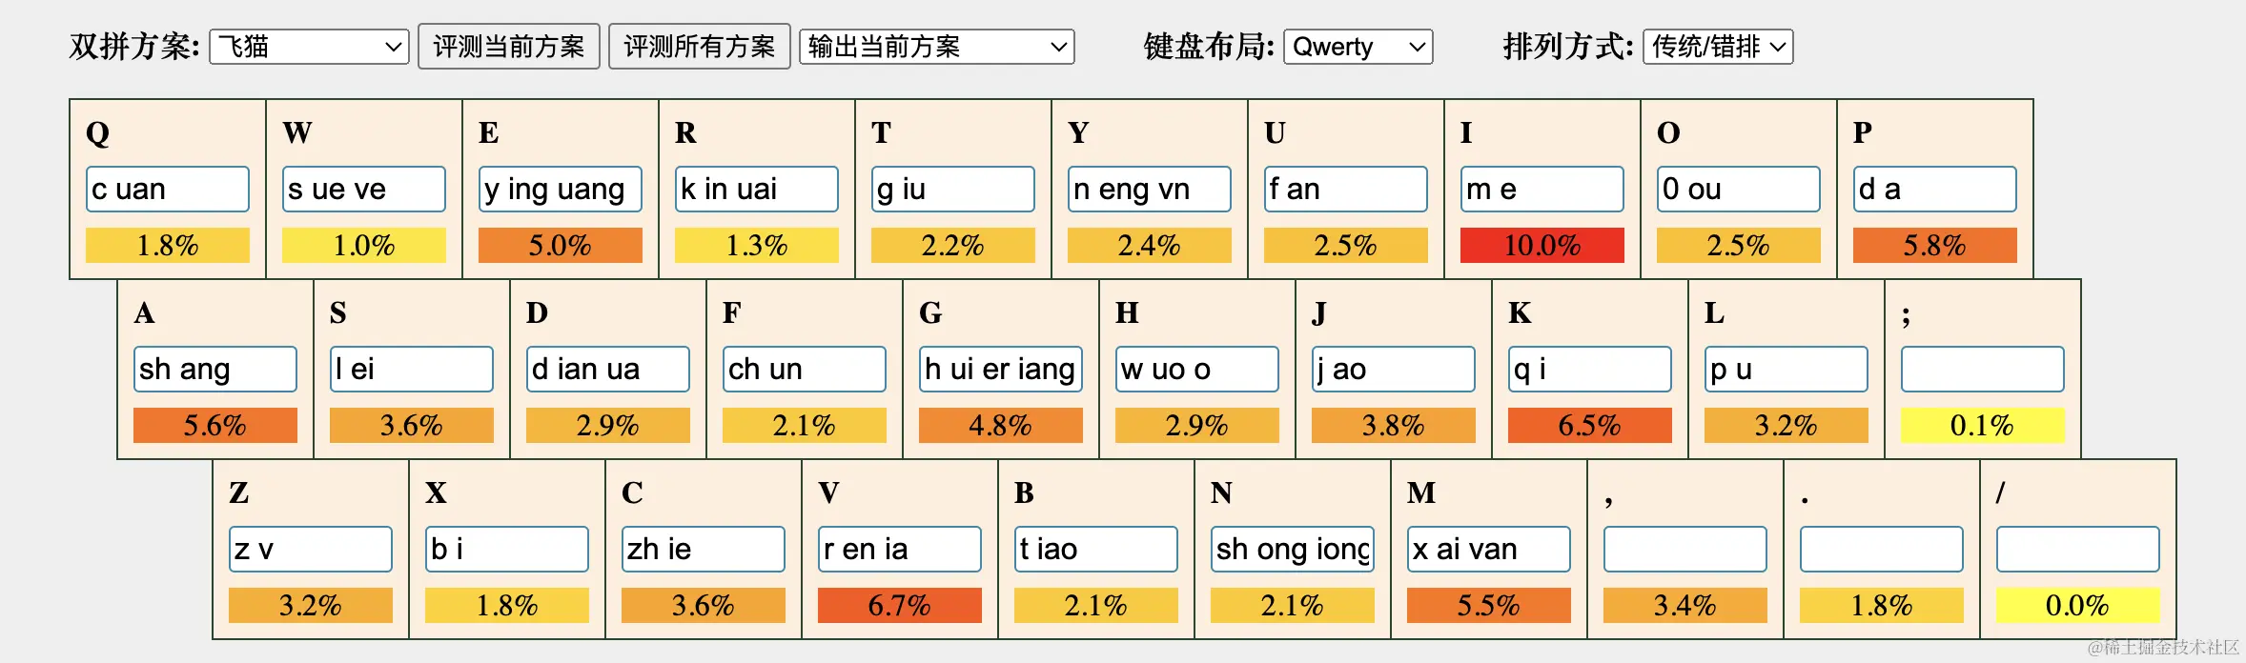Image resolution: width=2246 pixels, height=663 pixels.
Task: Edit the E key field 'y ing uang'
Action: [561, 189]
